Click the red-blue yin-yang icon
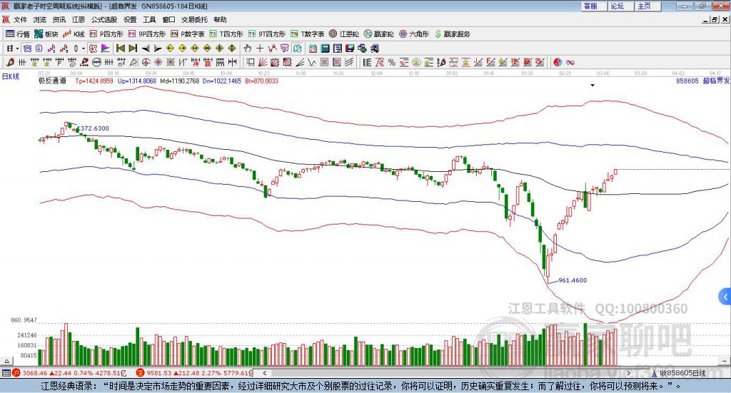Image resolution: width=731 pixels, height=393 pixels. click(x=558, y=62)
